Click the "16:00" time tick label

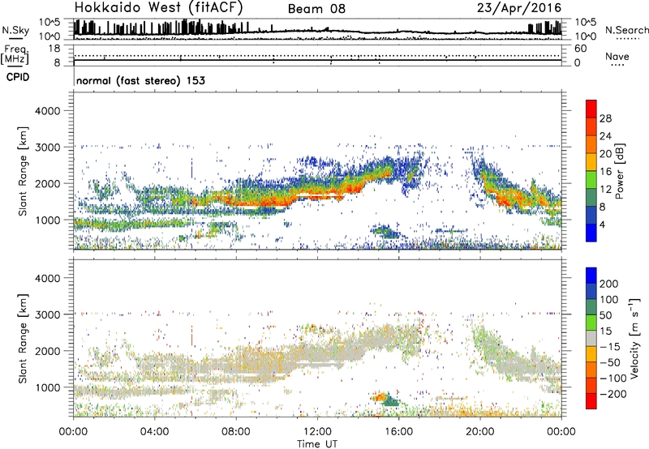click(398, 432)
